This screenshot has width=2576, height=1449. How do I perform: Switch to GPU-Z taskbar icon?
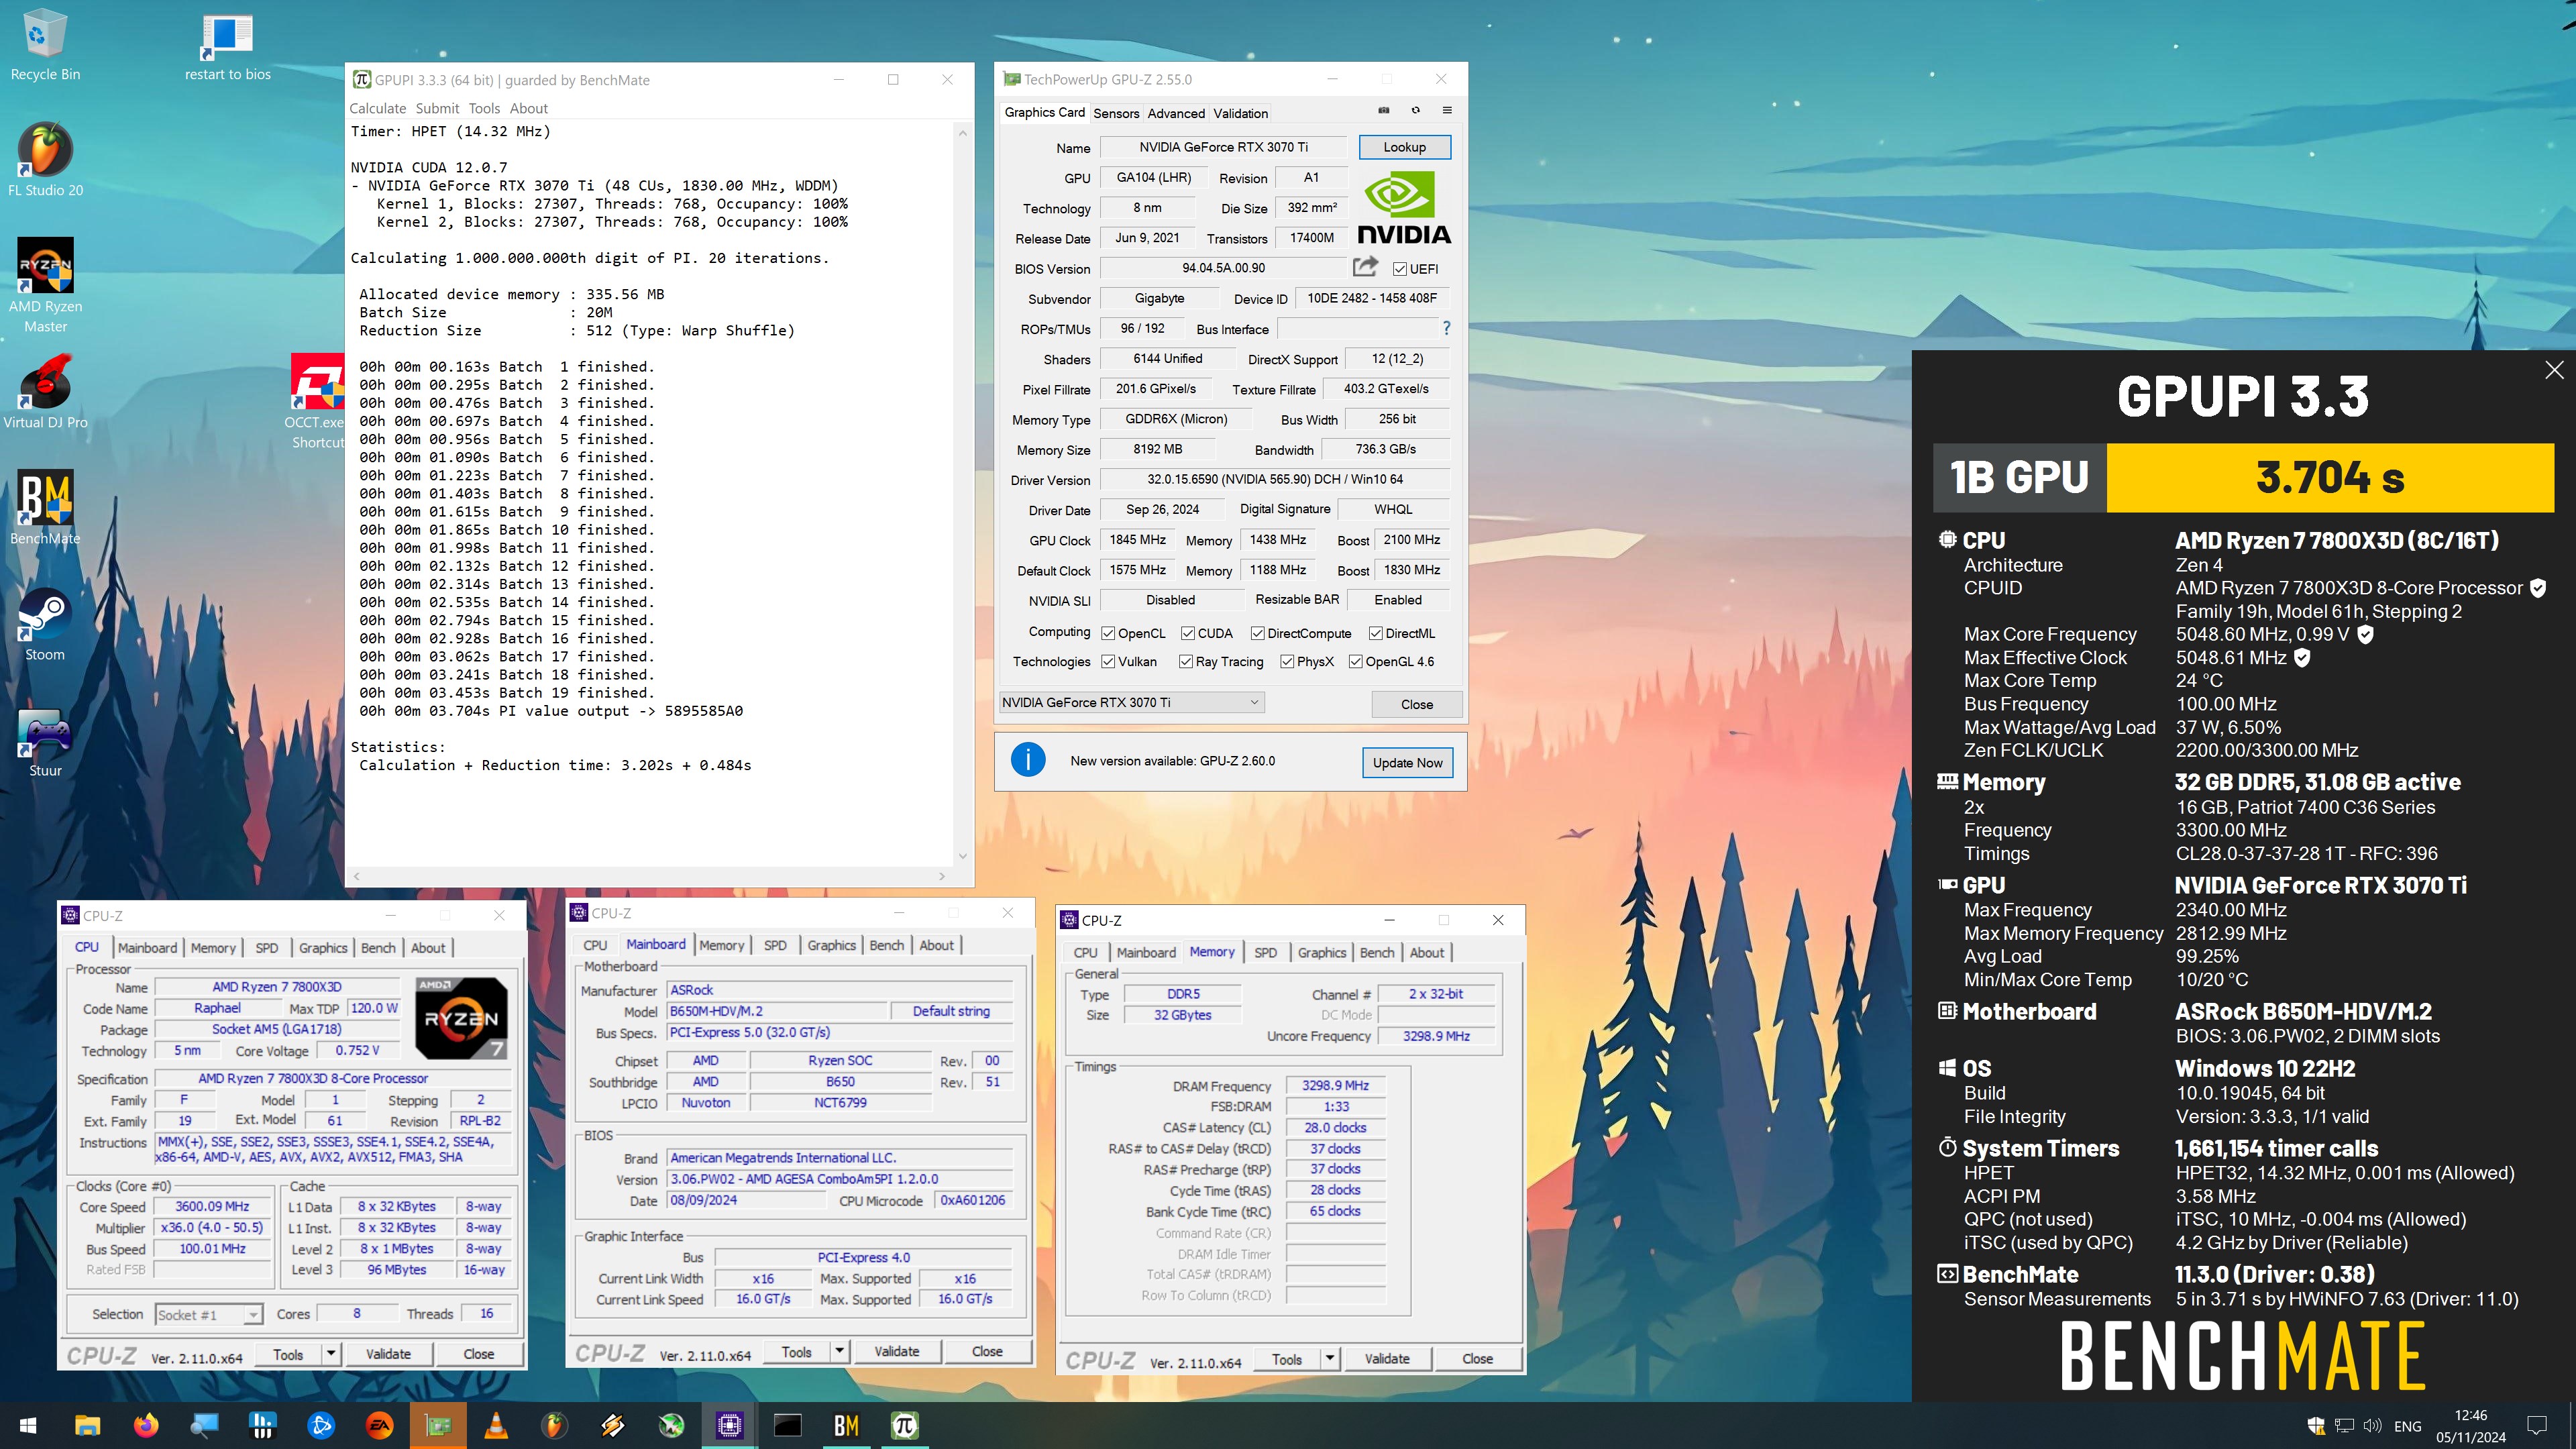438,1425
